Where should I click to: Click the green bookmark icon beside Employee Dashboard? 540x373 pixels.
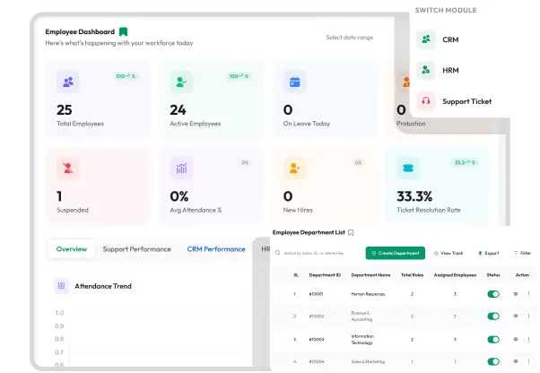click(x=123, y=31)
